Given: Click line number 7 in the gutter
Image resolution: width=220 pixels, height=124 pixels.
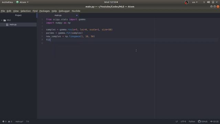Looking at the screenshot, I should 42,40.
